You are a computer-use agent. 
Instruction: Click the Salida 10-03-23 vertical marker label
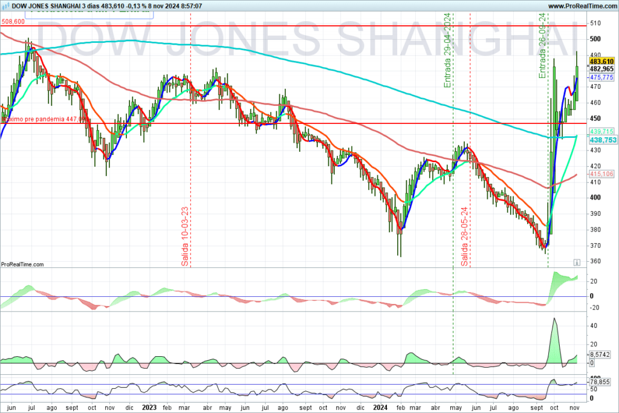(x=185, y=236)
